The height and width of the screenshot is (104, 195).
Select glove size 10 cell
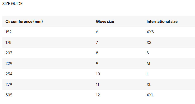[98, 74]
